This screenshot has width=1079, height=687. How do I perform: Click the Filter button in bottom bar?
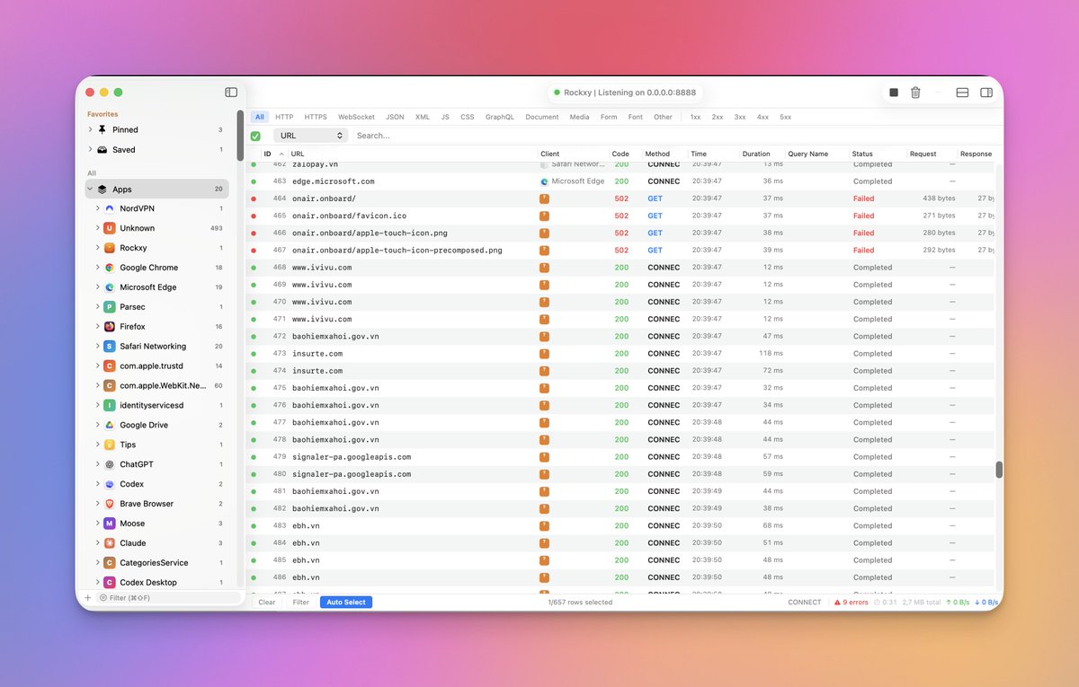[301, 603]
